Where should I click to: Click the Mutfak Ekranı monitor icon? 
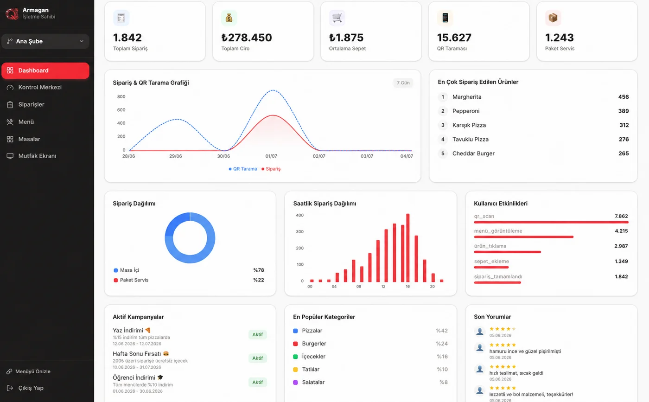(x=10, y=156)
